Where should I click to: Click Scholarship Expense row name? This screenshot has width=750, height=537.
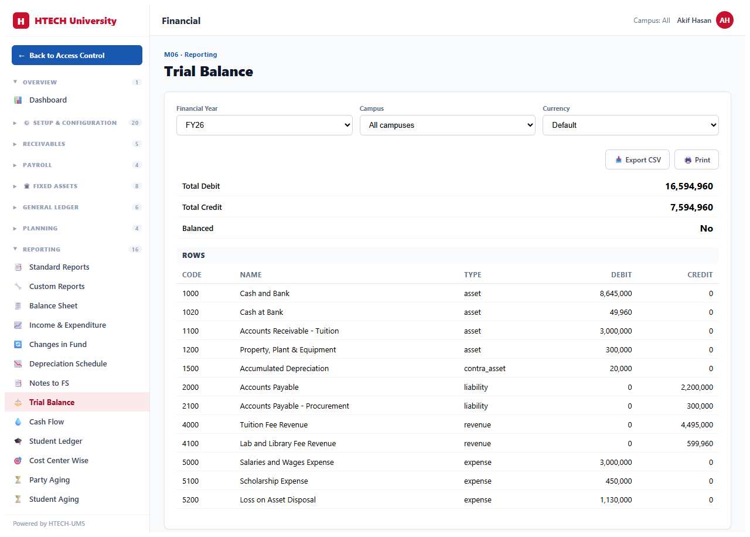[x=274, y=481]
